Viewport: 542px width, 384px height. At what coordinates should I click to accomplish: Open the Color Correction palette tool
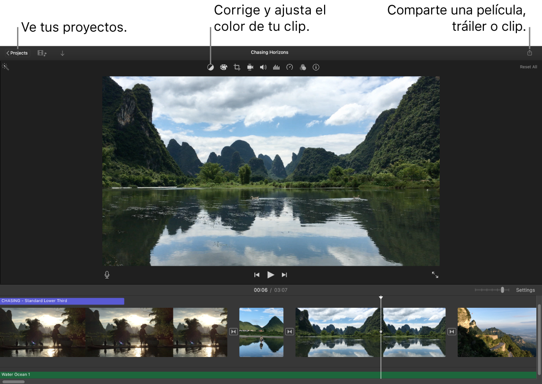tap(224, 67)
